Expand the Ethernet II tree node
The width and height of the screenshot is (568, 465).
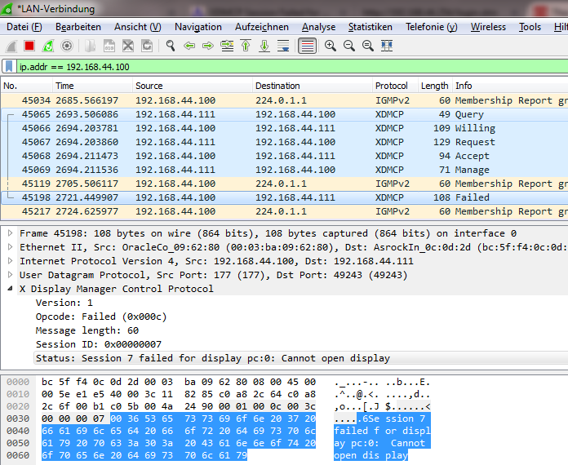click(10, 247)
